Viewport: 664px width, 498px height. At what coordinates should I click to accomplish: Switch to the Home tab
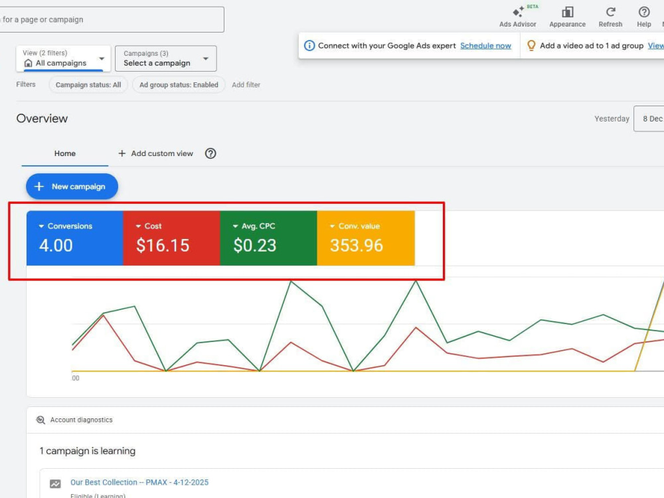65,154
